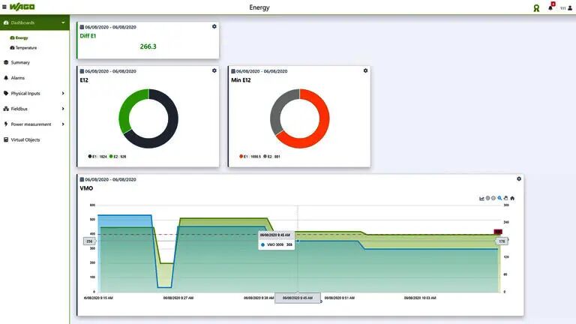Click the Virtual Objects calculator icon
Image resolution: width=576 pixels, height=324 pixels.
(6, 139)
